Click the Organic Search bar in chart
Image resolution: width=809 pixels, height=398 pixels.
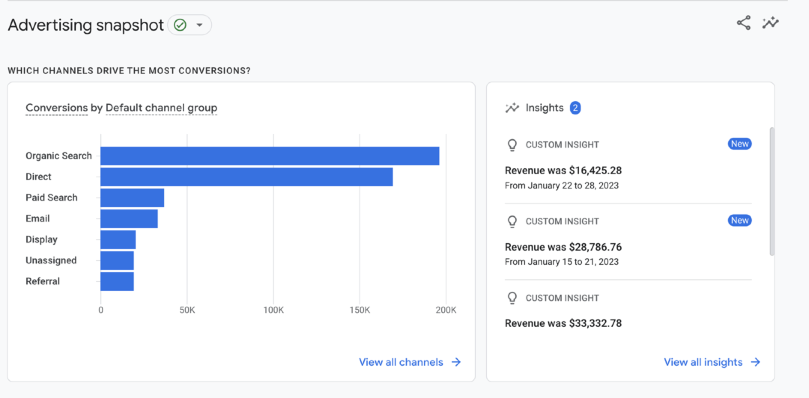pyautogui.click(x=270, y=156)
